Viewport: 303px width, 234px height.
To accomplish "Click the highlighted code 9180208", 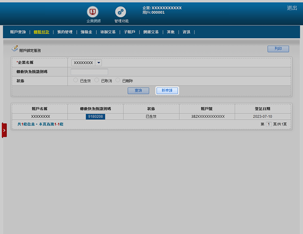I will coord(95,117).
